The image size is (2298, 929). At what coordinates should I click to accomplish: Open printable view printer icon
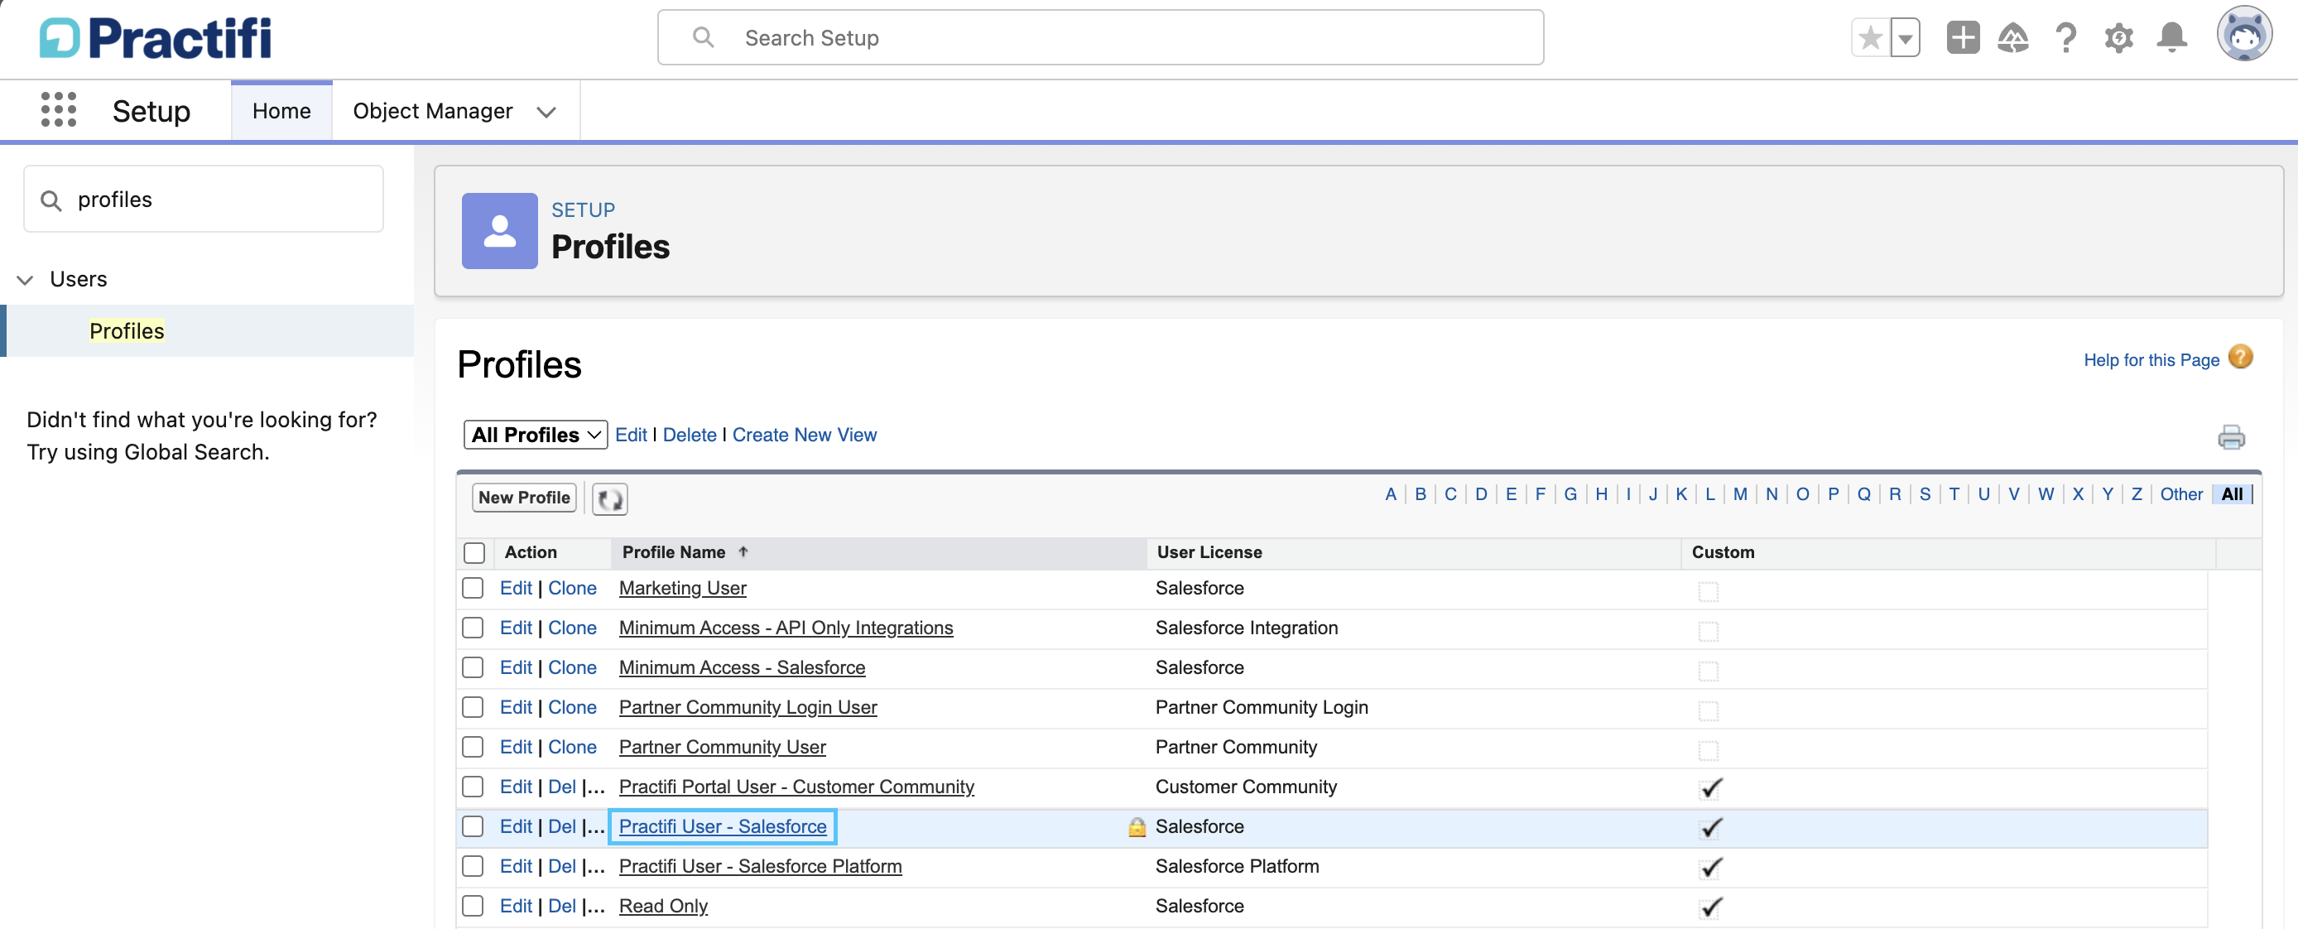click(x=2231, y=436)
